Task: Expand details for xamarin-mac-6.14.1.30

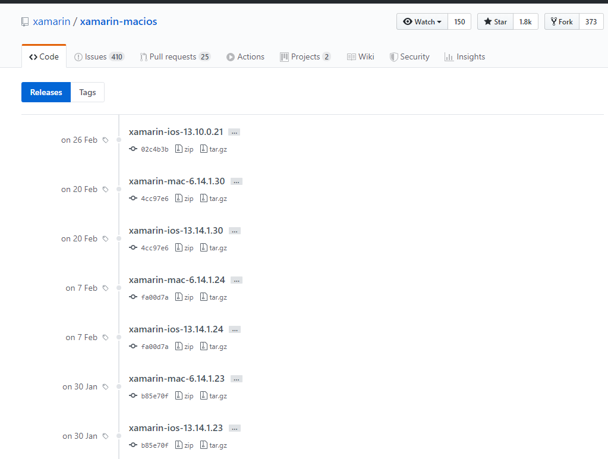Action: (x=237, y=181)
